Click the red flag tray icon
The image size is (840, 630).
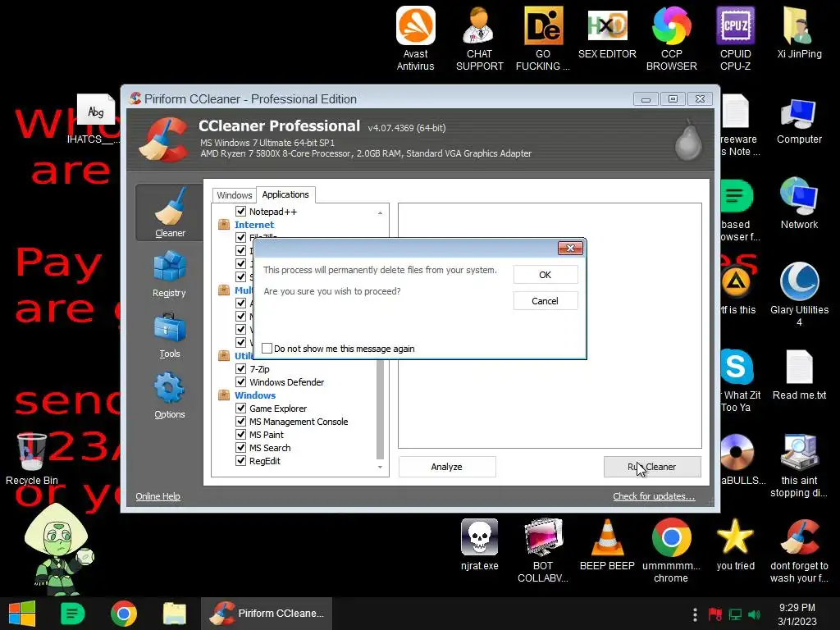coord(715,614)
